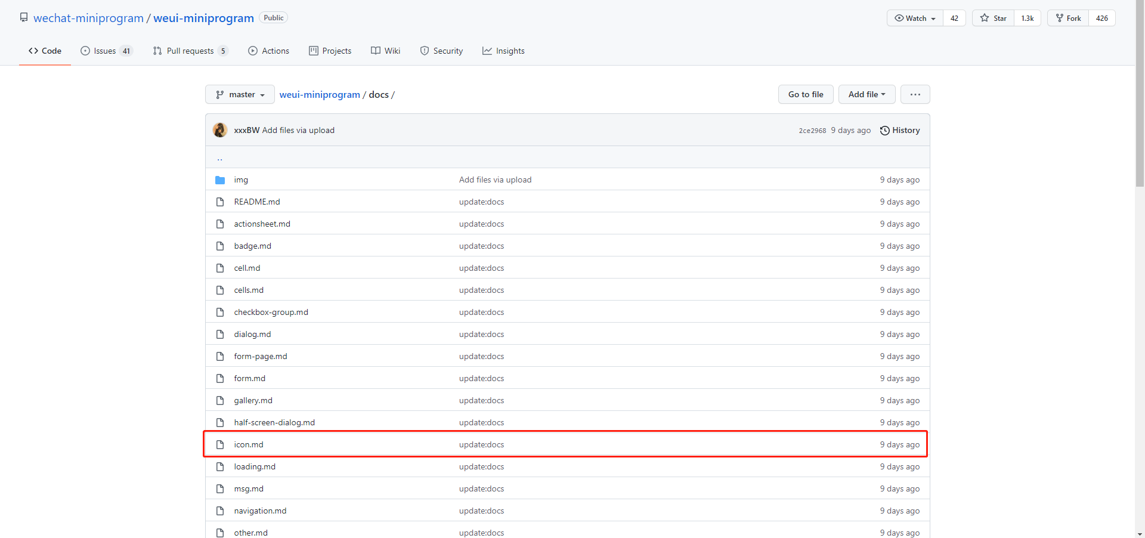Expand the Add file dropdown

pyautogui.click(x=867, y=94)
